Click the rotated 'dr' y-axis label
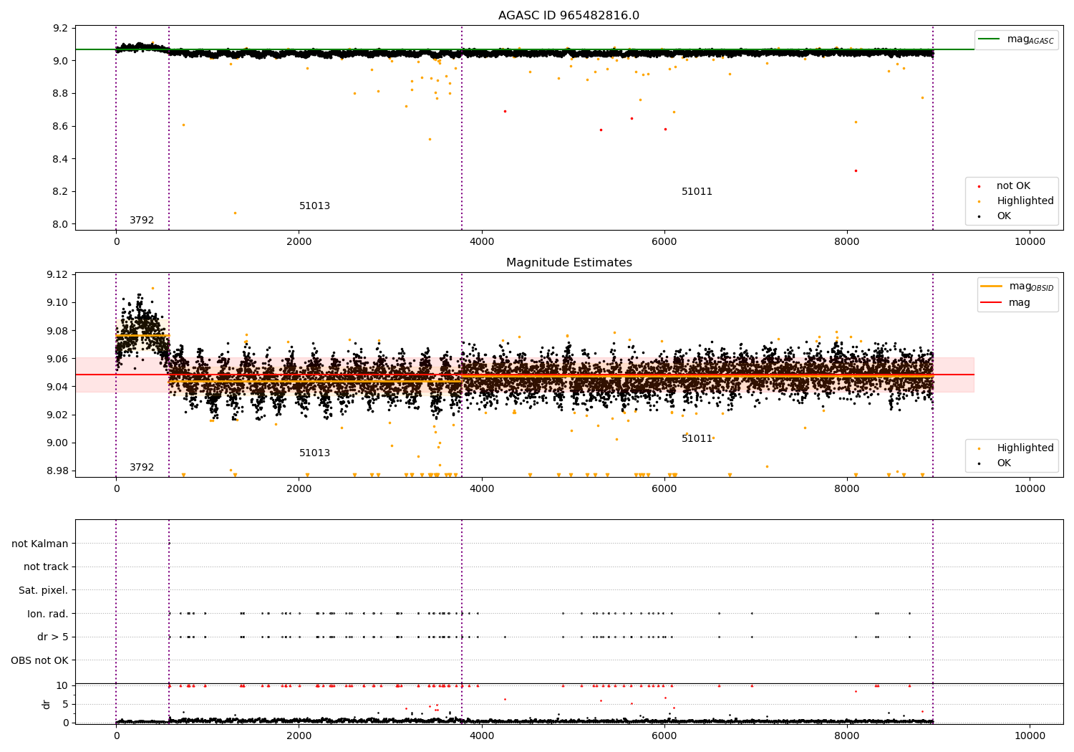This screenshot has height=752, width=1074. point(47,704)
